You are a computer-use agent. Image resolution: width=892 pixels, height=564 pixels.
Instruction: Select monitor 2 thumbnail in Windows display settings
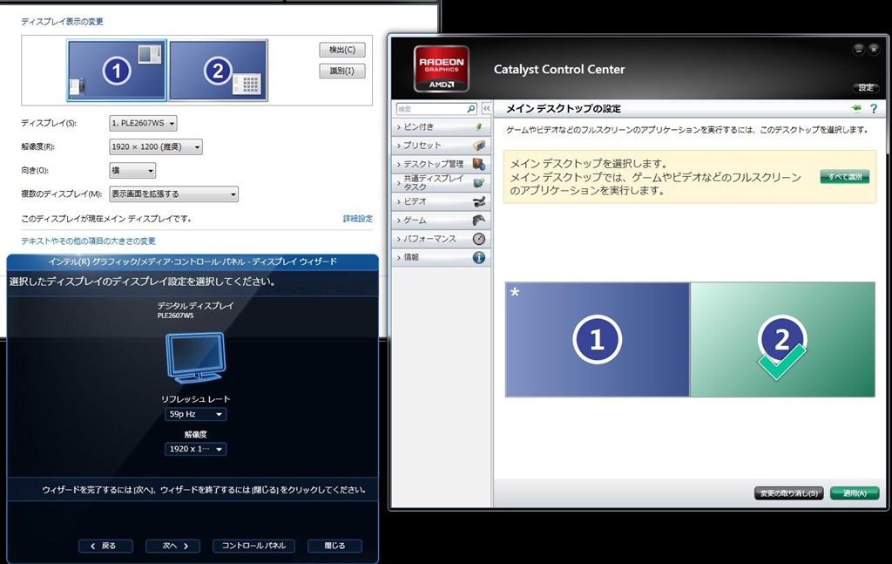pos(218,71)
